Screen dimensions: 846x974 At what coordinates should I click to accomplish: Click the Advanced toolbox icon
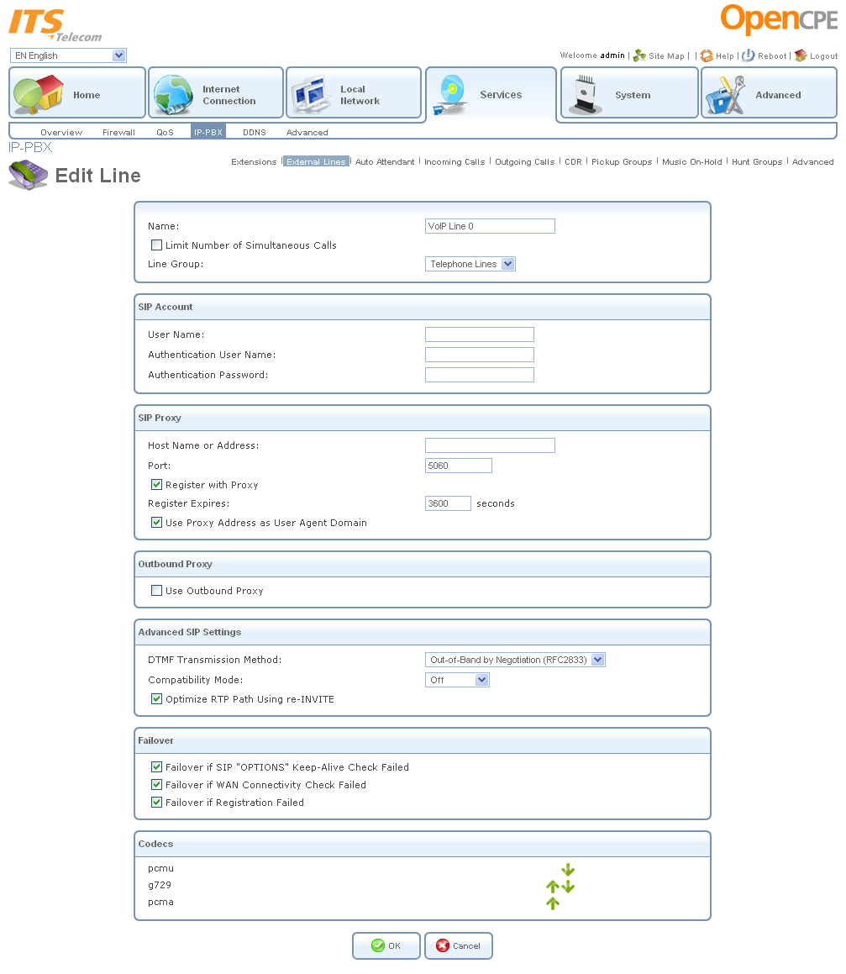[726, 95]
